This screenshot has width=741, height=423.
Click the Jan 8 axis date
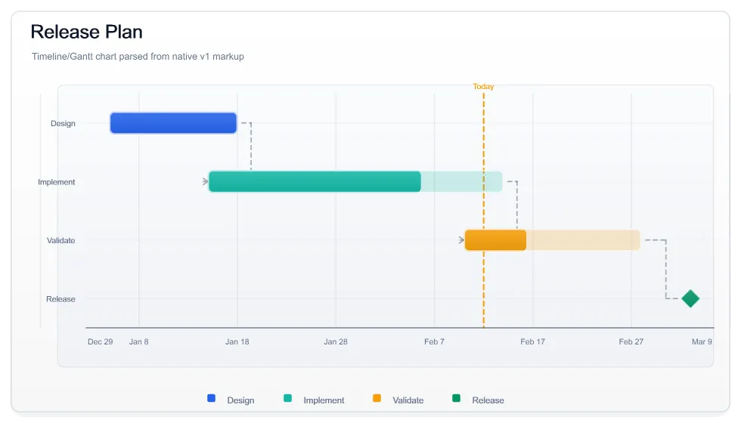(x=139, y=341)
